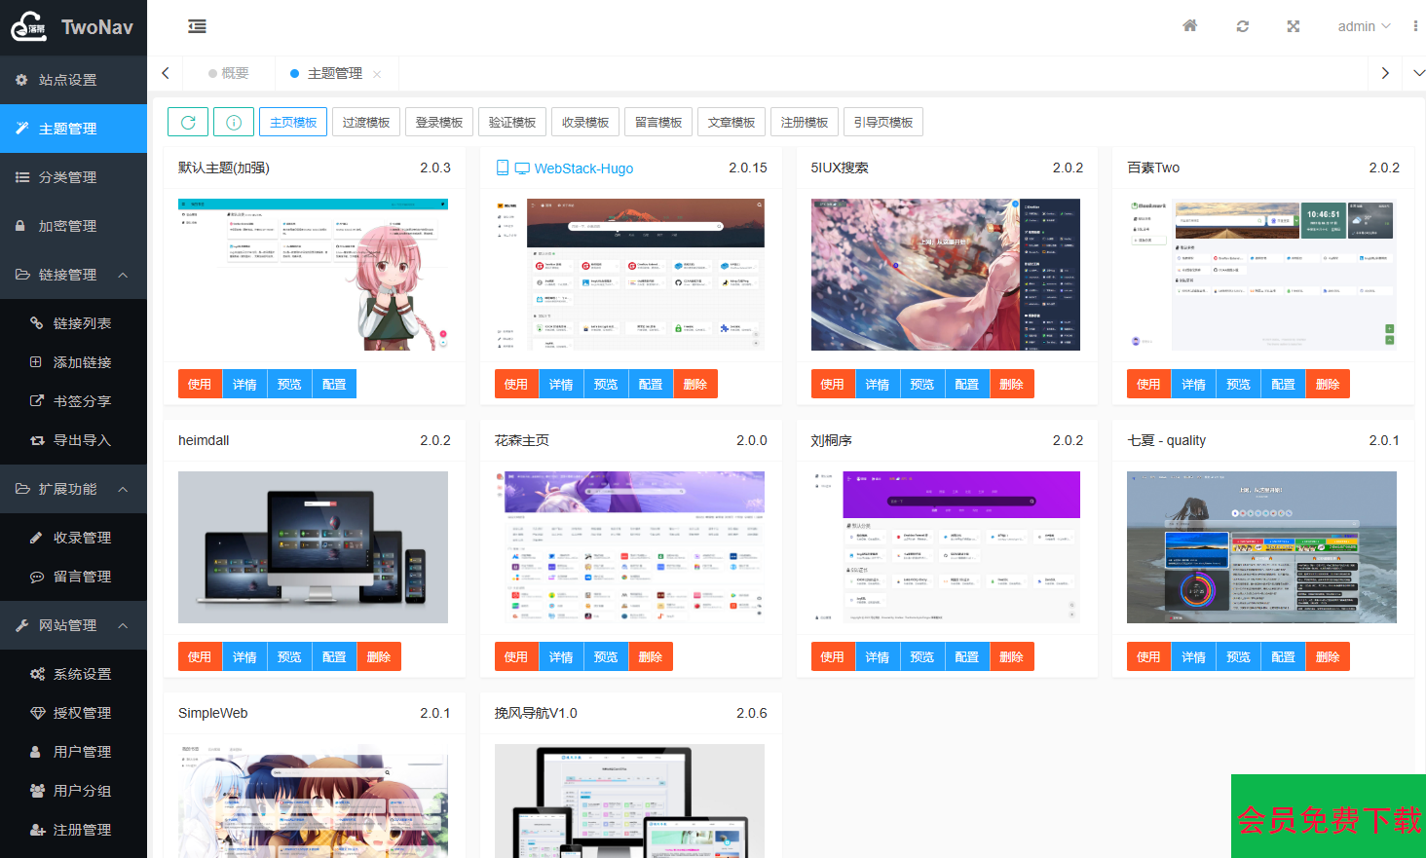Click the home icon in the header
Image resolution: width=1426 pixels, height=858 pixels.
[1189, 26]
